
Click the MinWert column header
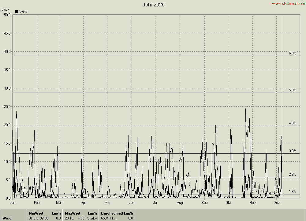point(36,213)
